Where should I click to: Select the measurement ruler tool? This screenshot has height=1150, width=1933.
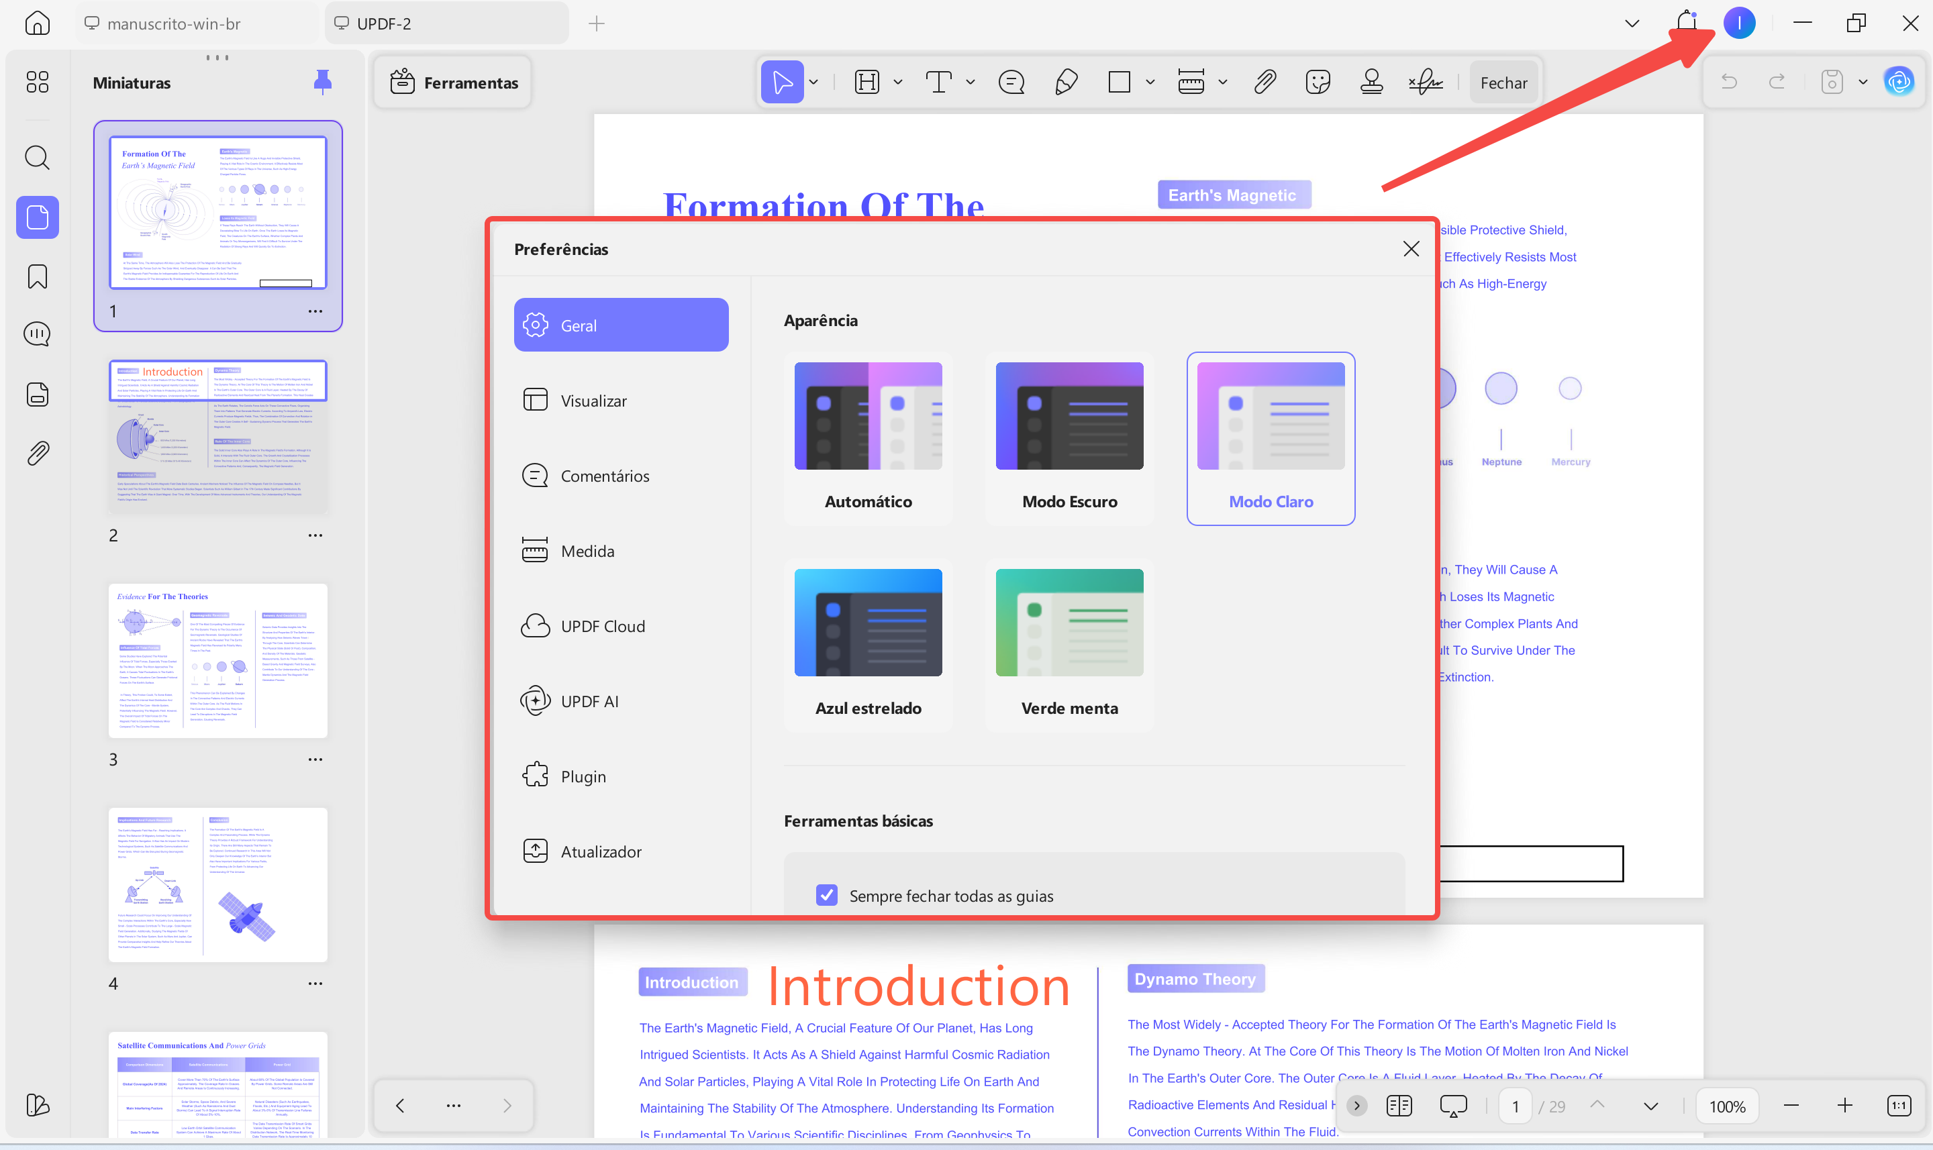pos(1191,82)
